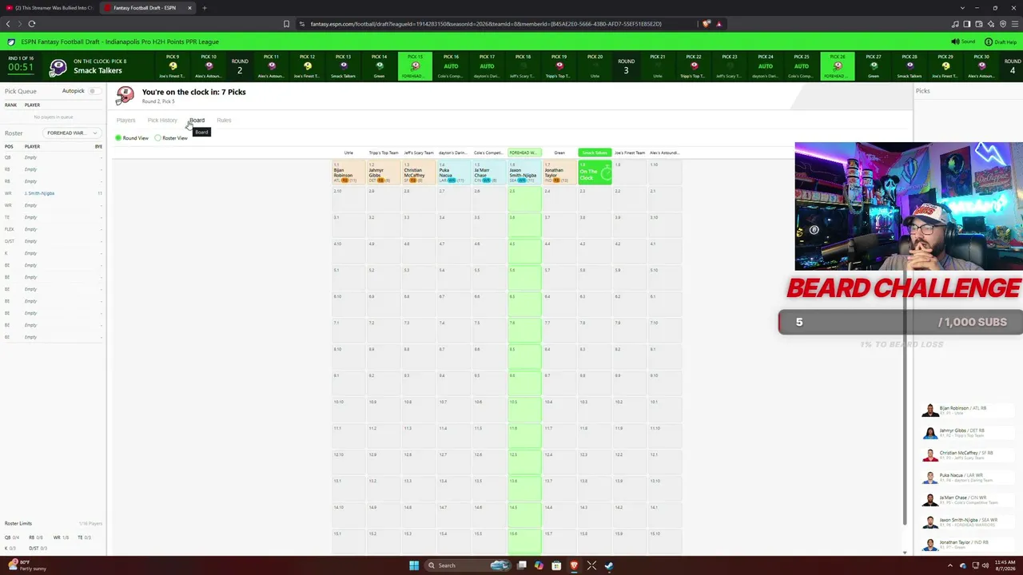Open the browser tab search dropdown
This screenshot has height=575, width=1023.
point(962,8)
